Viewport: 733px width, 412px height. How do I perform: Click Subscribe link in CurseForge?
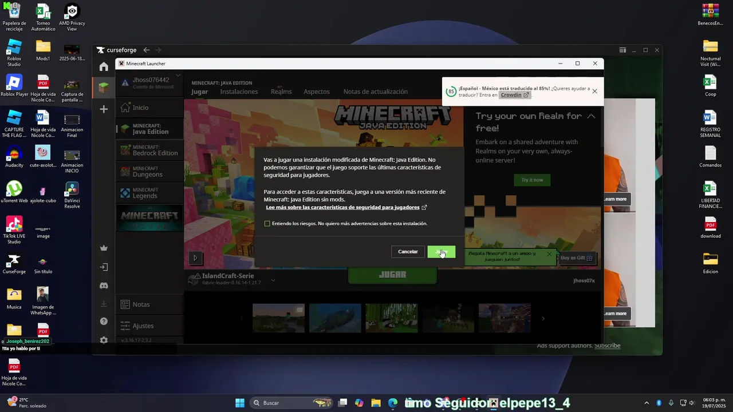[x=607, y=346]
